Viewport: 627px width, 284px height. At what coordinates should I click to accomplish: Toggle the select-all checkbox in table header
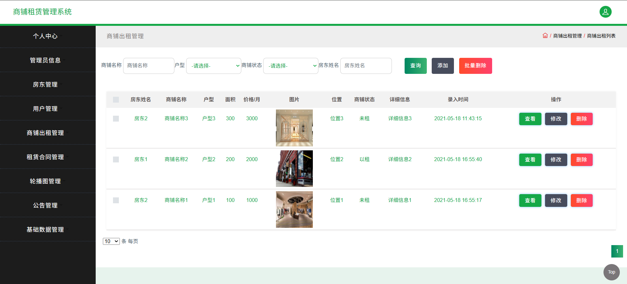(x=116, y=100)
